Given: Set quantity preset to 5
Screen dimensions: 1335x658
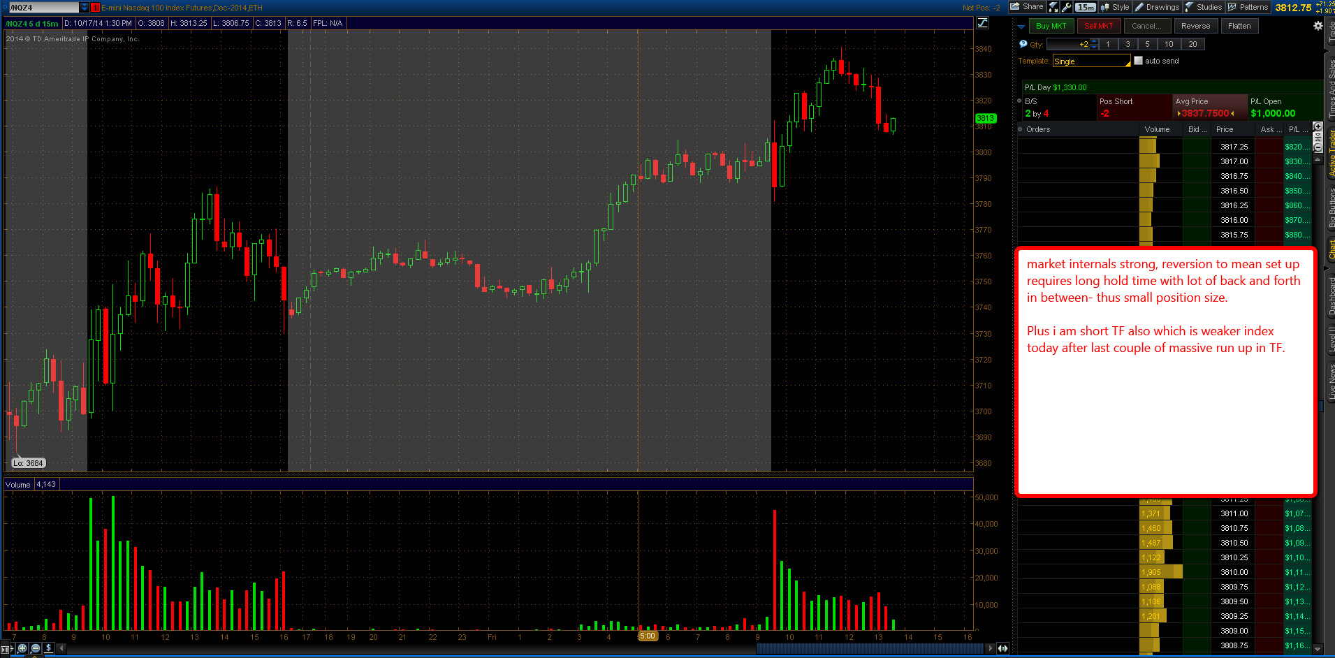Looking at the screenshot, I should coord(1147,44).
